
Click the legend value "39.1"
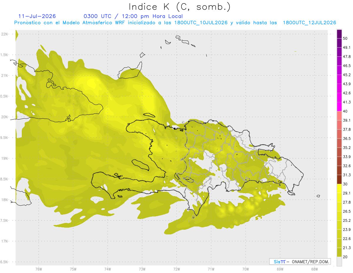point(347,120)
